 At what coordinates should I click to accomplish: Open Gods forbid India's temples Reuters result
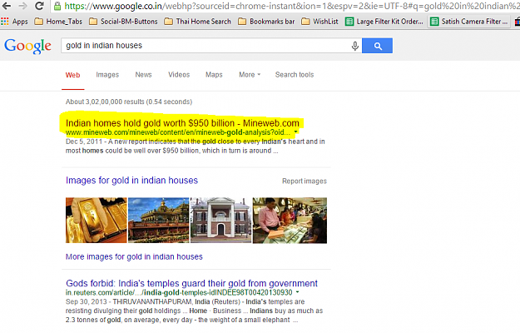point(191,283)
